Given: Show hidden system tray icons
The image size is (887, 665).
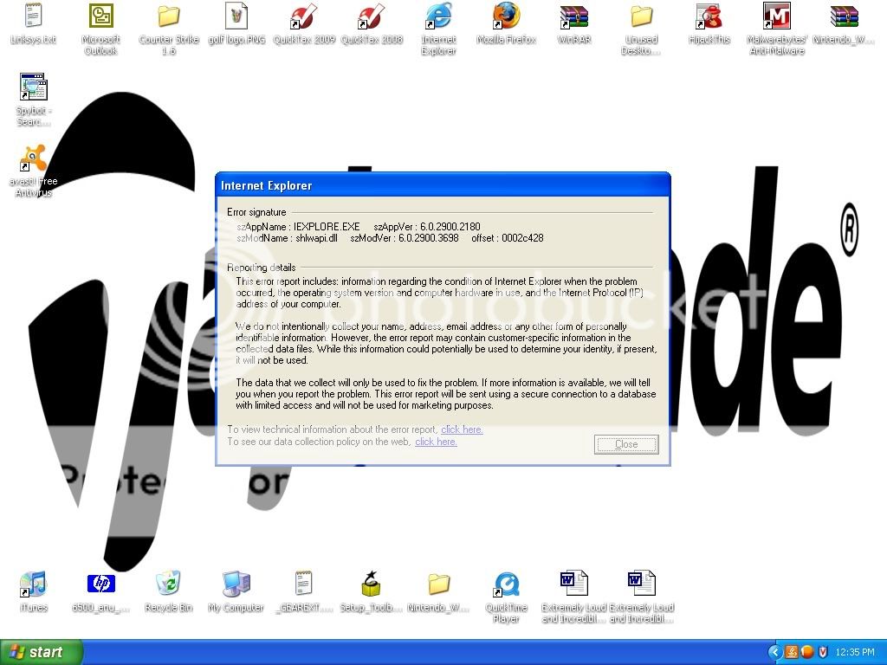Looking at the screenshot, I should tap(775, 652).
